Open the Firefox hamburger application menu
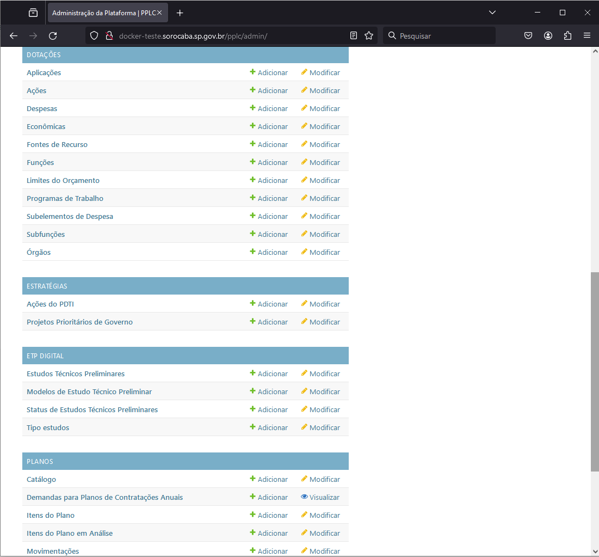 (587, 36)
